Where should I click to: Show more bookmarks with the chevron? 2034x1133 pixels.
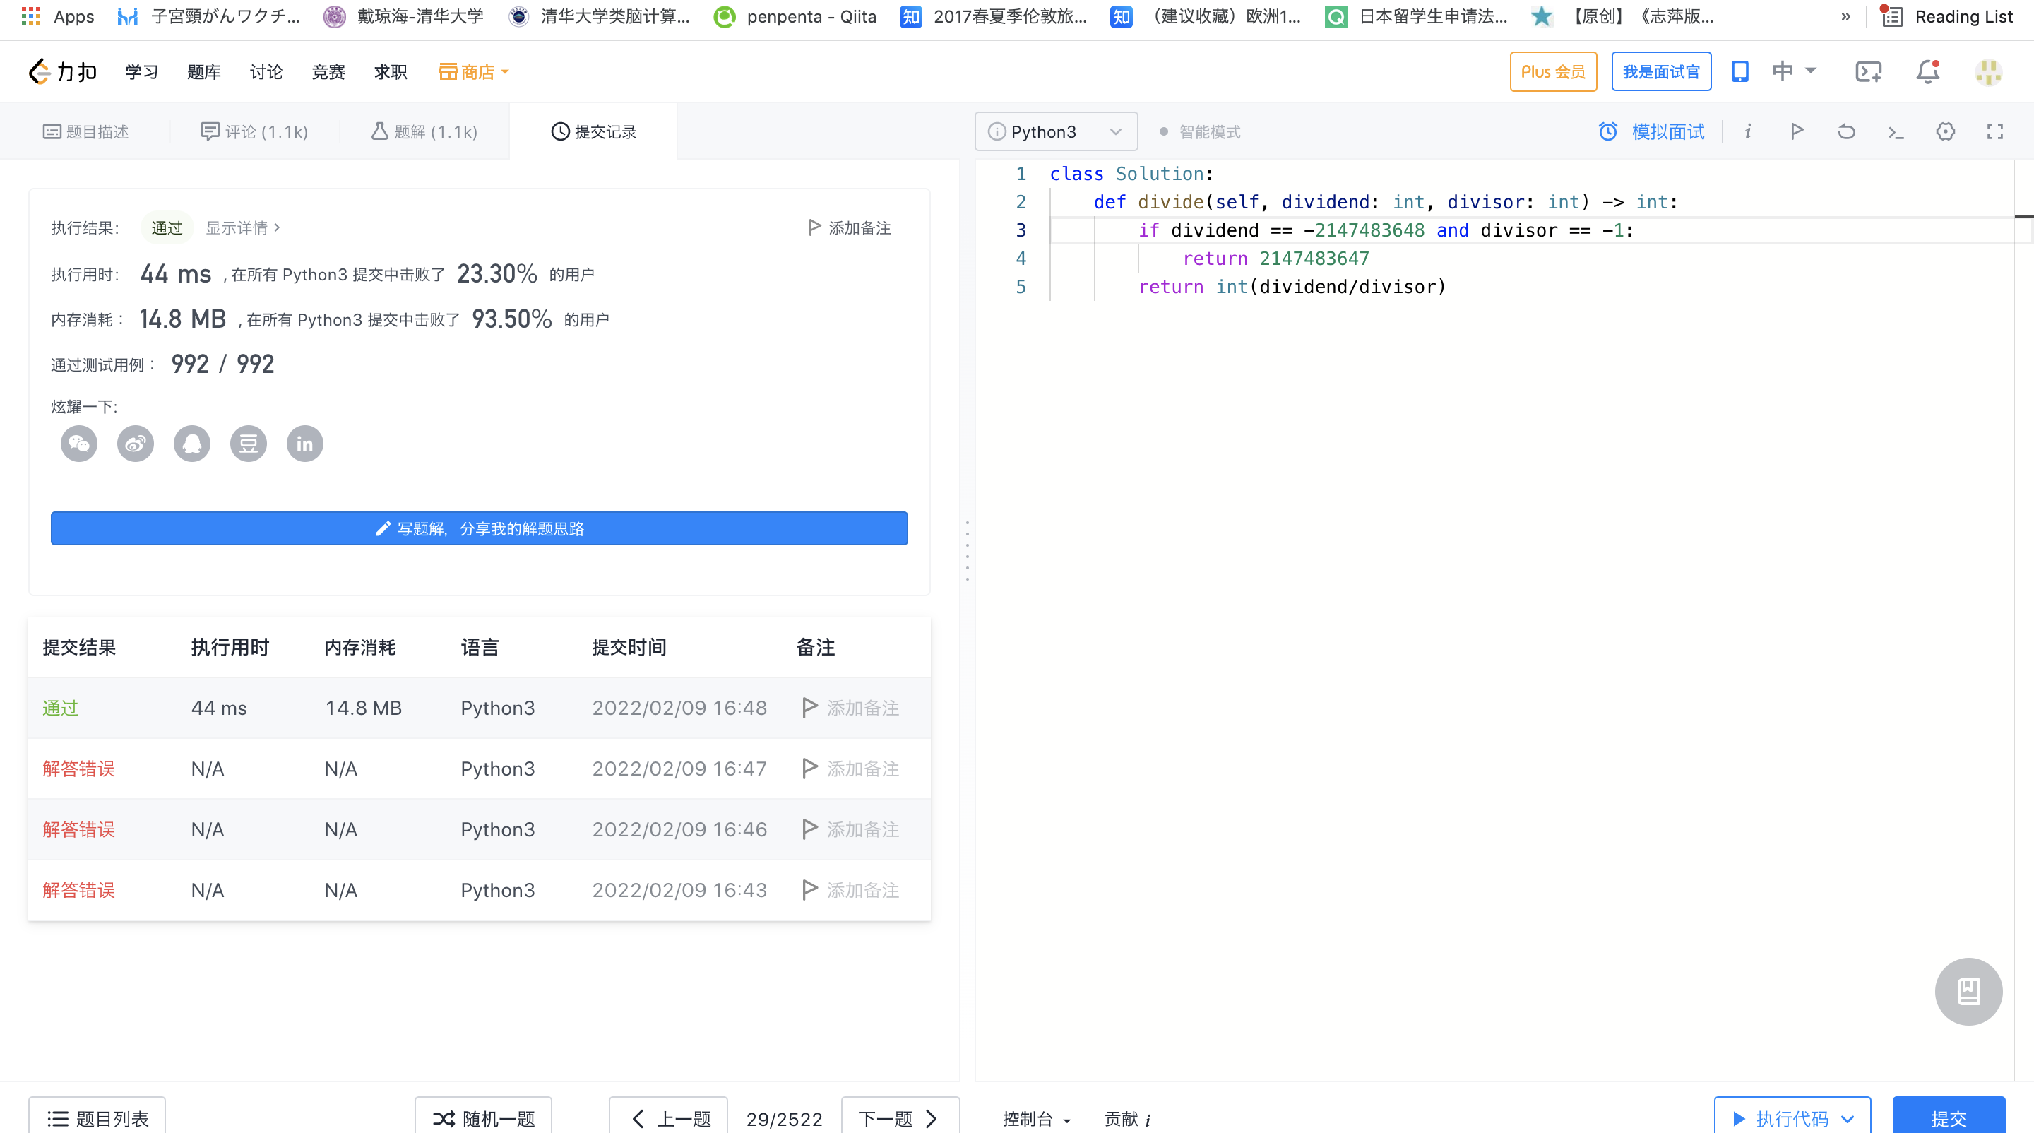1845,16
